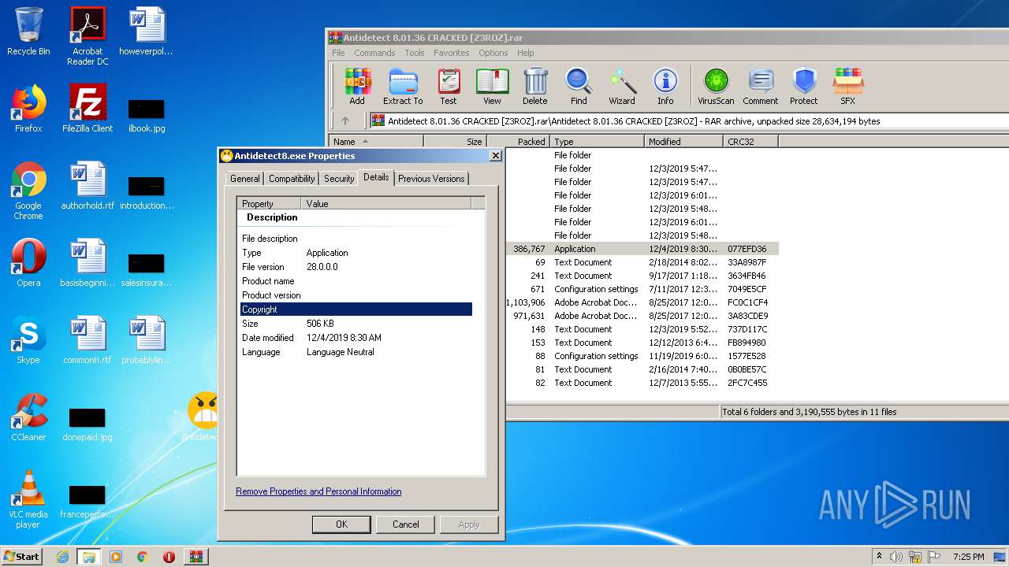Click the volume icon in system tray
This screenshot has width=1009, height=567.
click(x=895, y=557)
